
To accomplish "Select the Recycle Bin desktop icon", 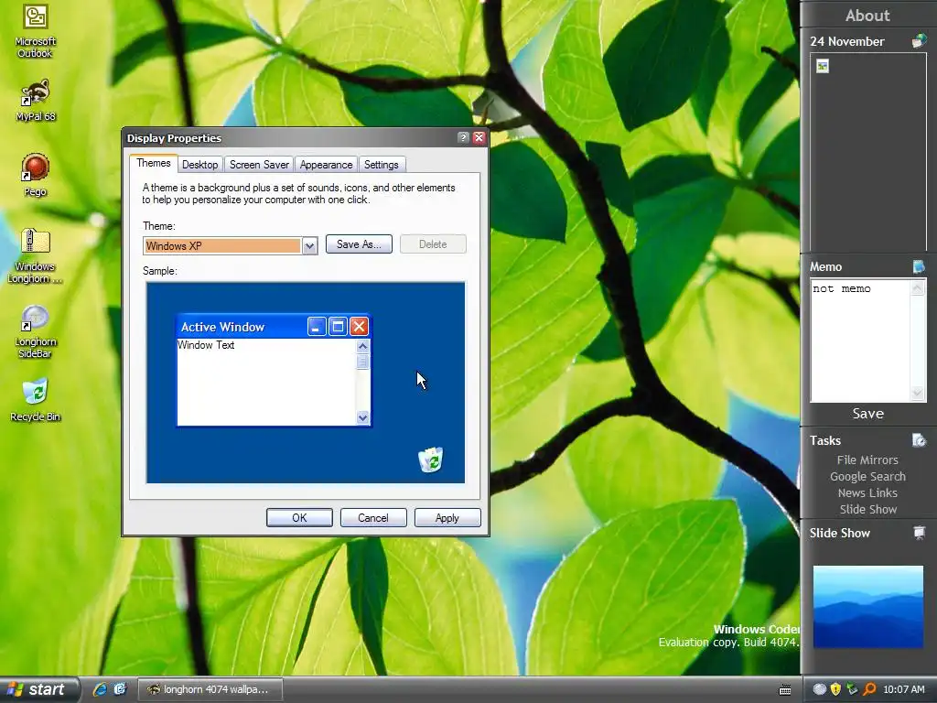I will [36, 399].
